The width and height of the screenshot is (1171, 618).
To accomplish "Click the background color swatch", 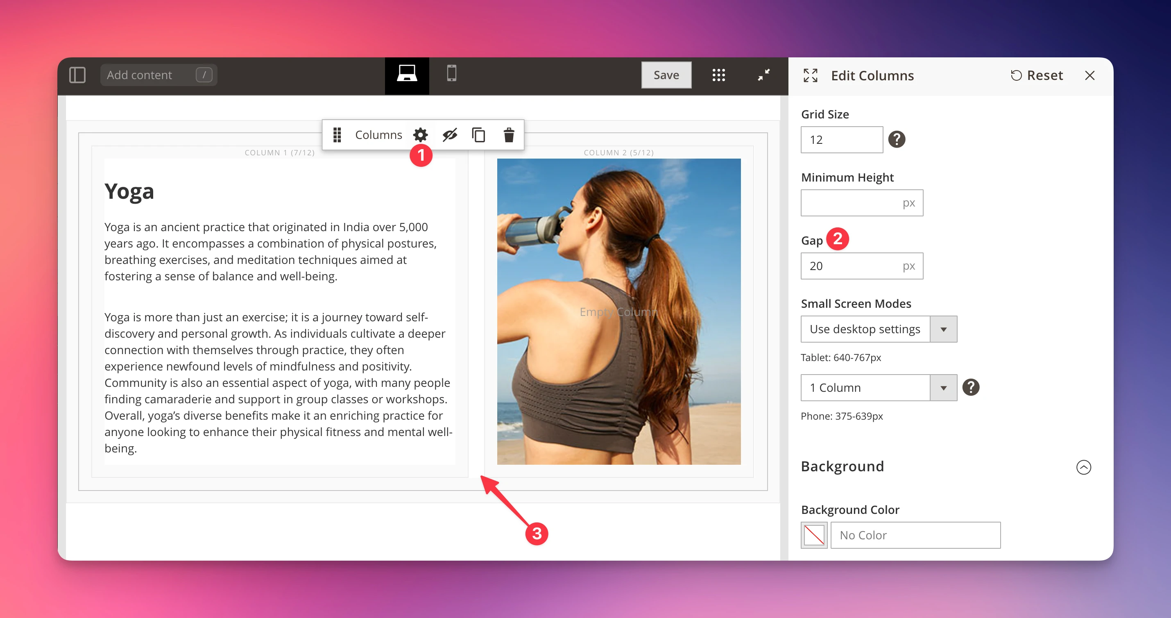I will point(814,535).
